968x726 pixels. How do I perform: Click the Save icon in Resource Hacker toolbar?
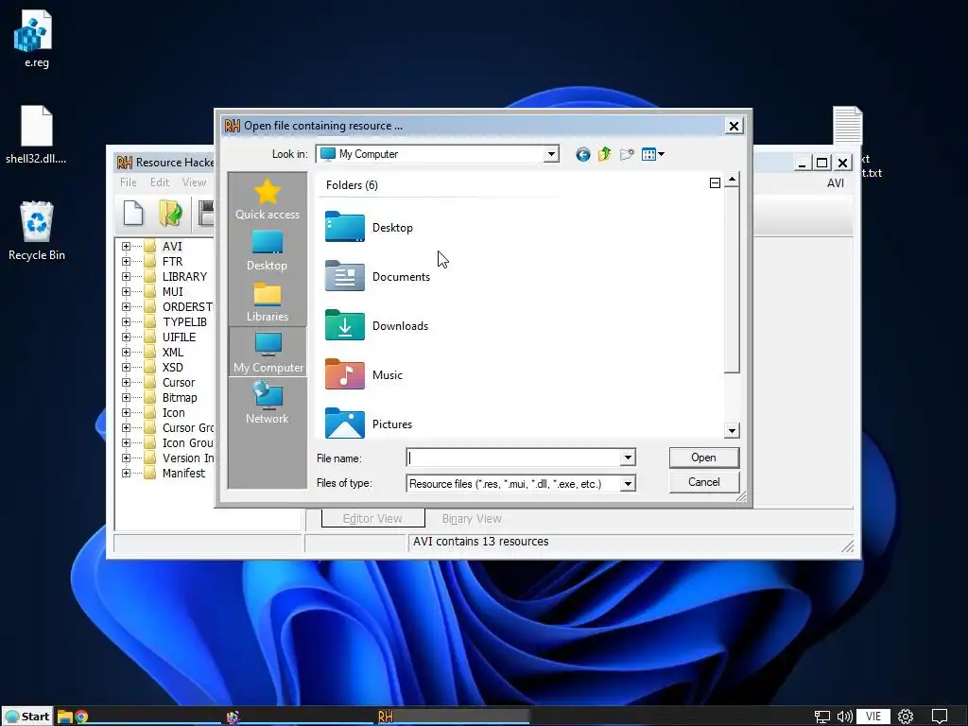pyautogui.click(x=206, y=213)
